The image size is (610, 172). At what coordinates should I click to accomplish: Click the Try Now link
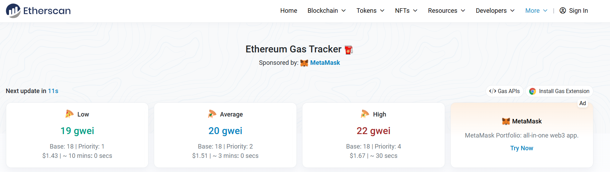click(x=522, y=148)
